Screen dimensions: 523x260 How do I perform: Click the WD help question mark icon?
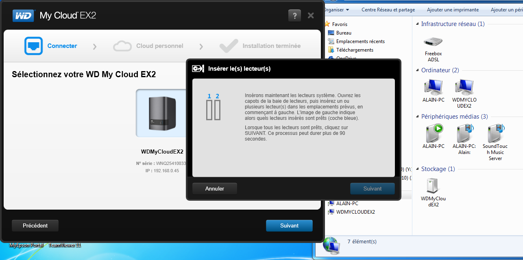tap(294, 15)
